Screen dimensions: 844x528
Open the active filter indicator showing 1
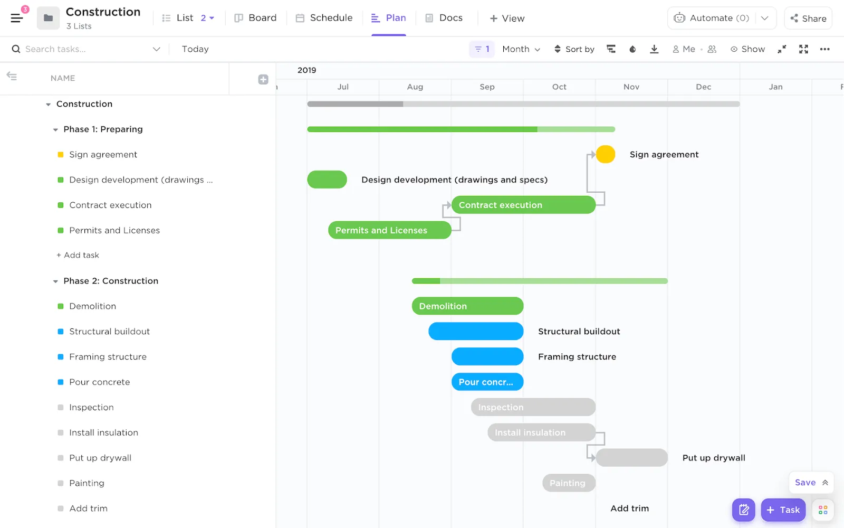tap(482, 49)
